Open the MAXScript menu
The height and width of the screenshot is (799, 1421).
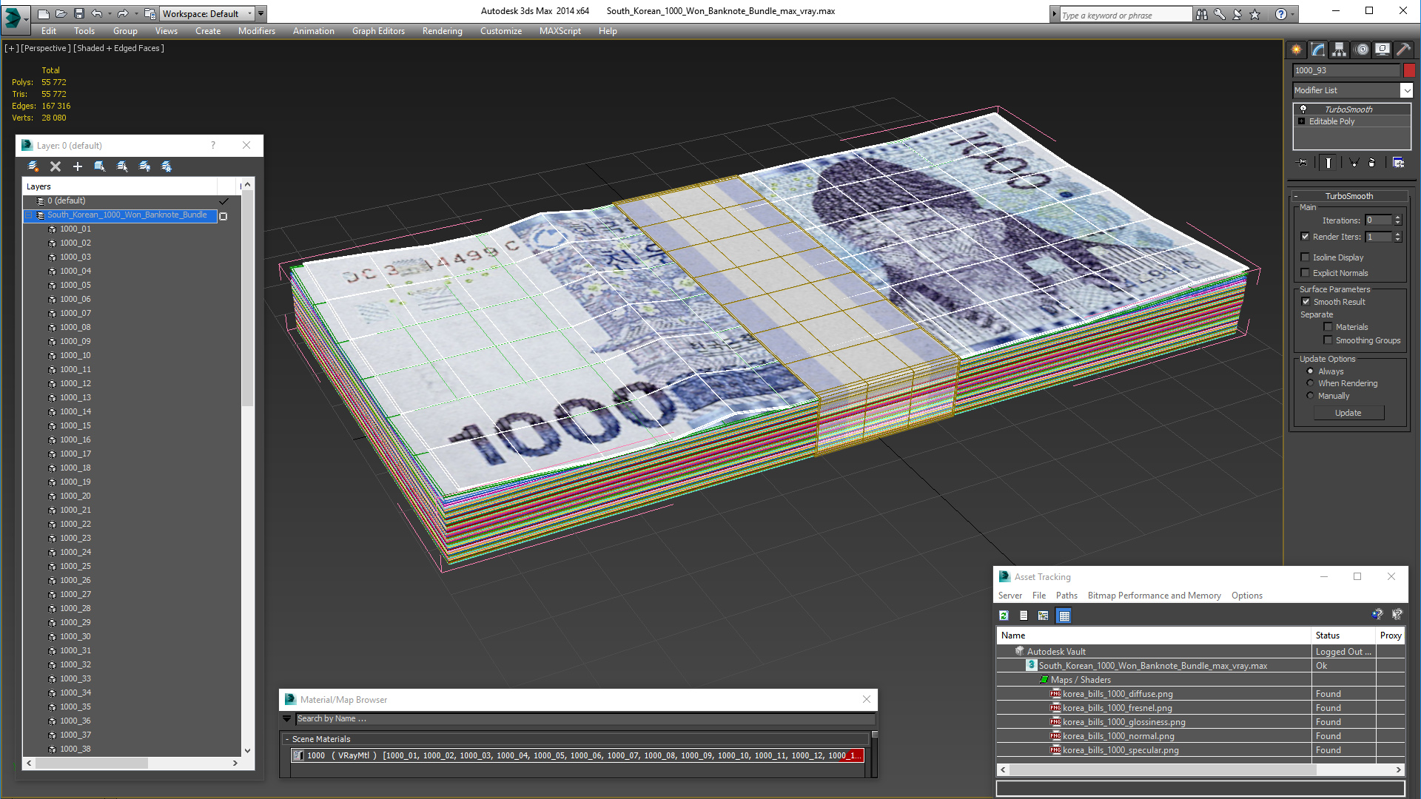click(560, 31)
